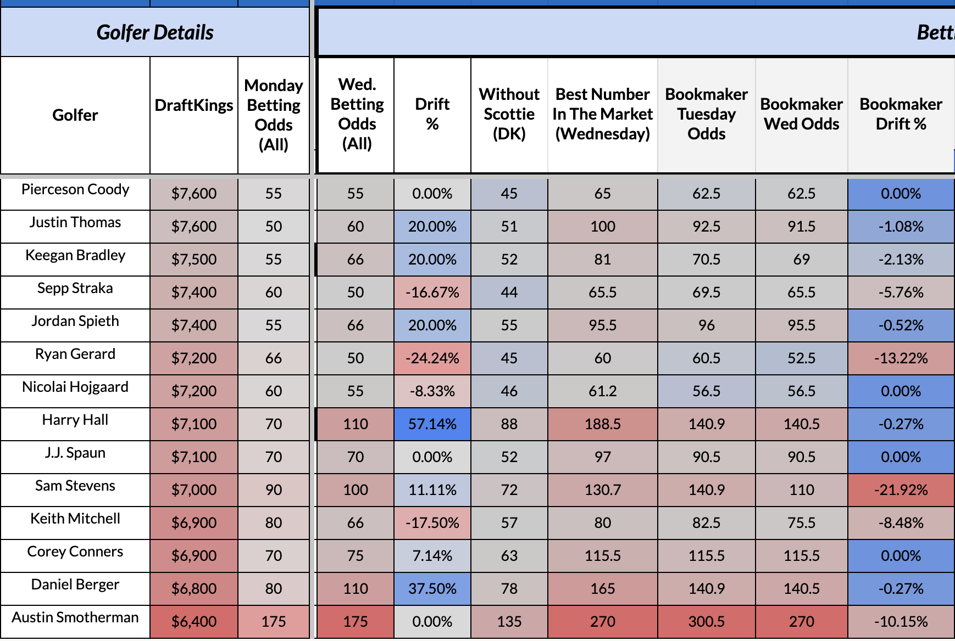Click Harry Hall's 188.5 best number cell

[602, 424]
